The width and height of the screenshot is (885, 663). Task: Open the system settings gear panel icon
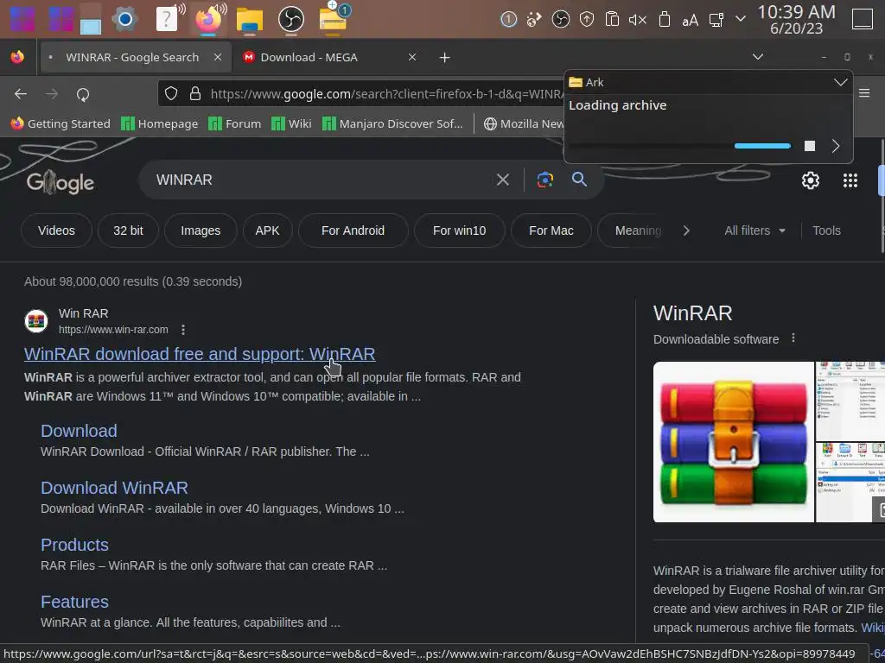tap(124, 19)
